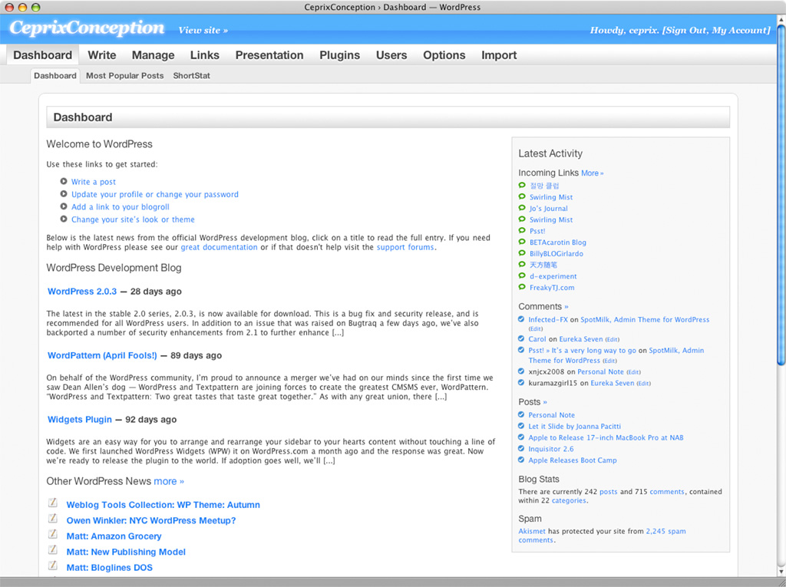
Task: Open the Write menu
Action: 102,55
